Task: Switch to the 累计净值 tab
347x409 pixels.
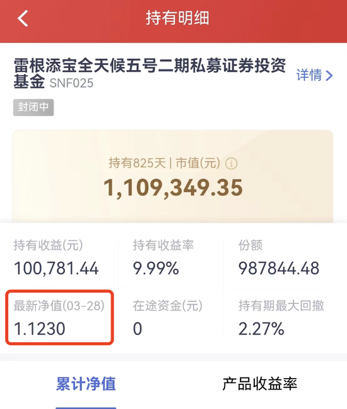Action: 86,384
